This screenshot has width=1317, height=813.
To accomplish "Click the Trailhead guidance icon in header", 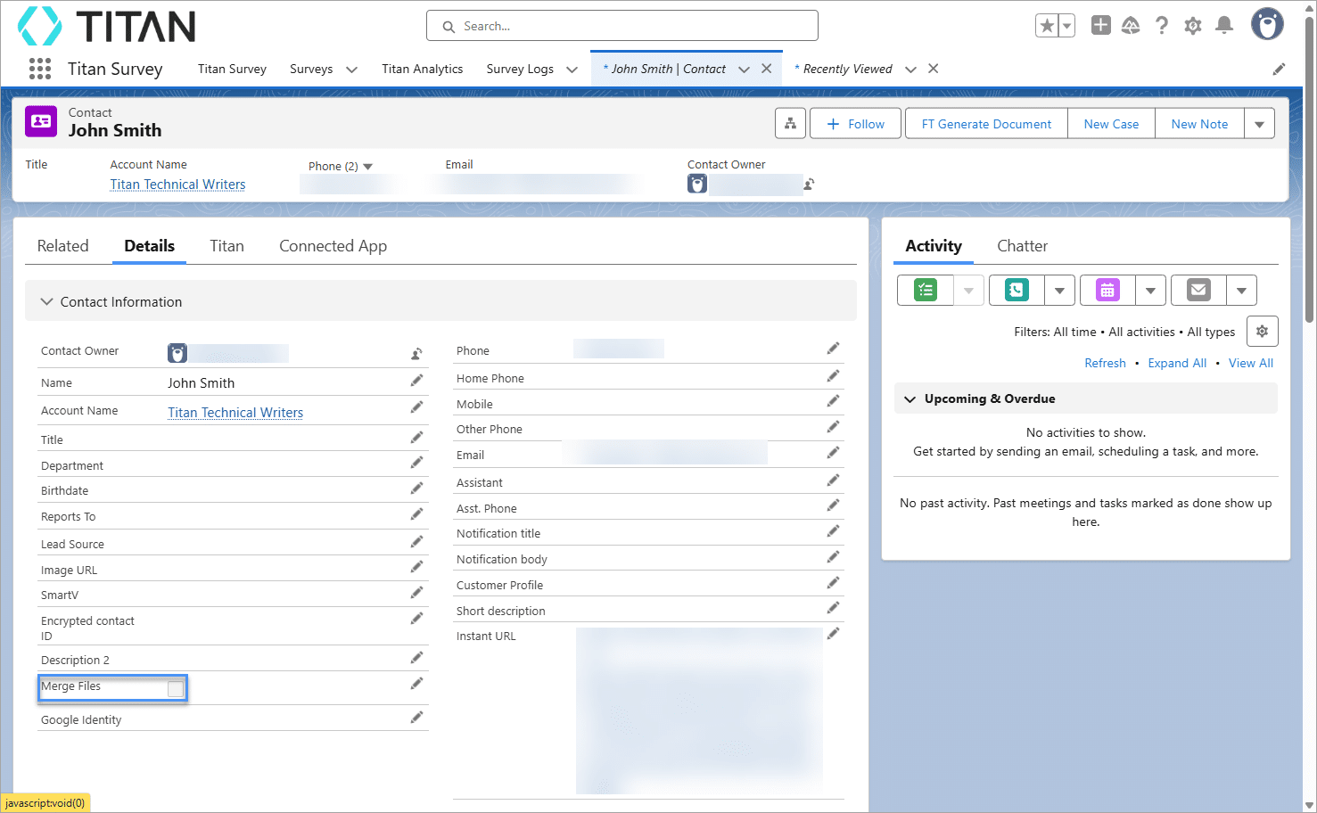I will coord(1131,25).
